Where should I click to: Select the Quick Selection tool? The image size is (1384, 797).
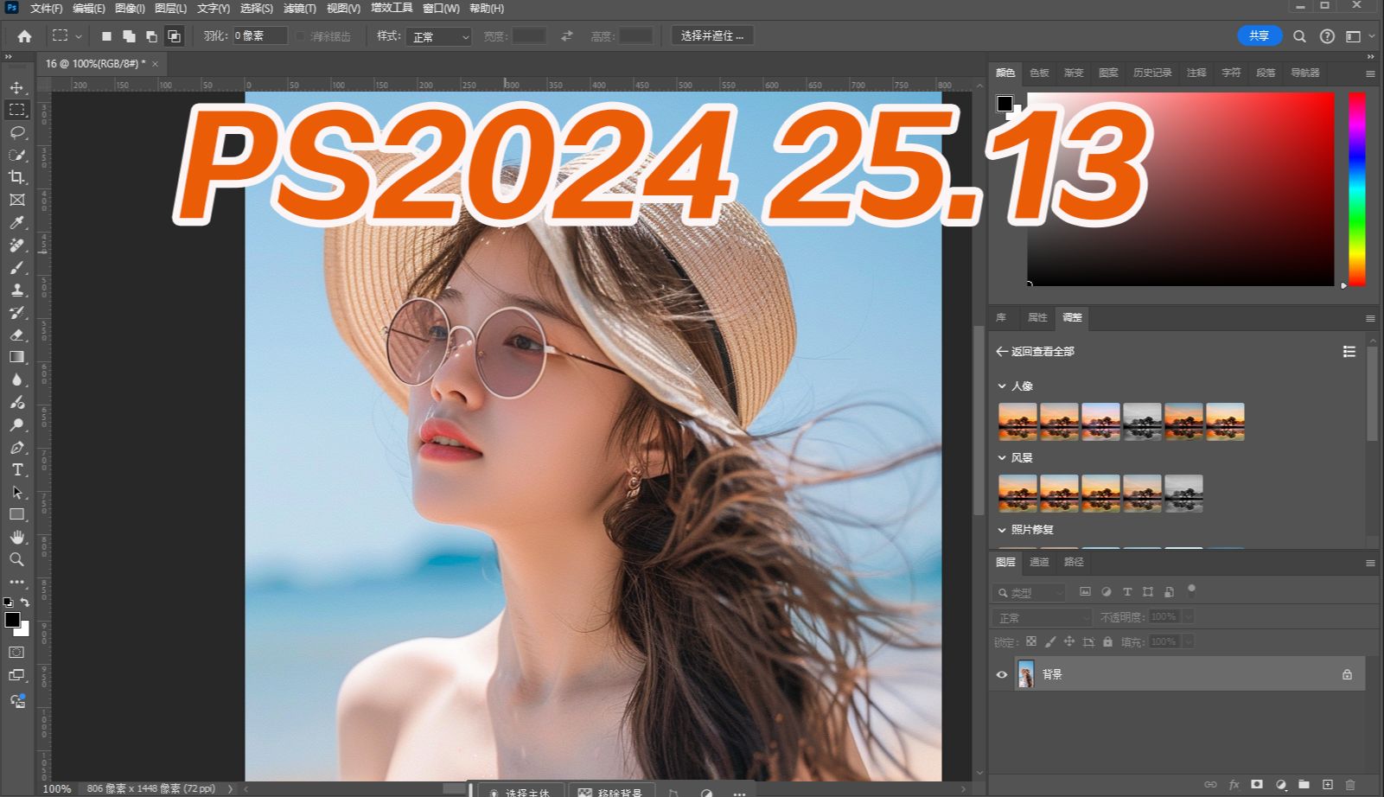click(16, 155)
